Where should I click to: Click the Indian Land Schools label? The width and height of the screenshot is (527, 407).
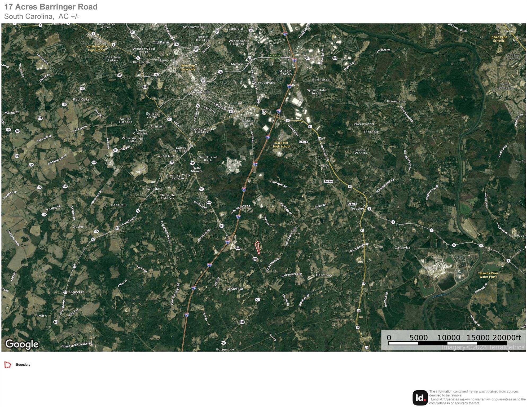pos(498,39)
